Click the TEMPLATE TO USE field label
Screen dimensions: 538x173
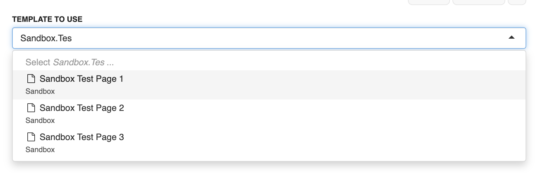(47, 19)
